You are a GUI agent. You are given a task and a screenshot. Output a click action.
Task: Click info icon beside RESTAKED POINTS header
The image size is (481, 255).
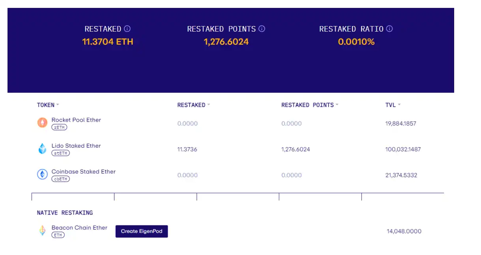pos(262,29)
